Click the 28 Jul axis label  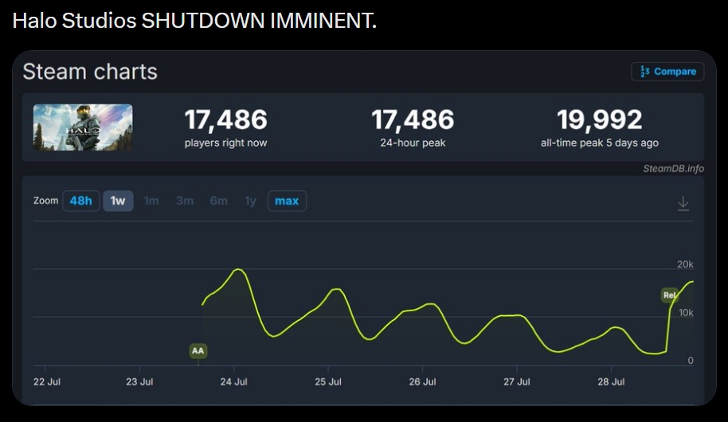coord(611,381)
